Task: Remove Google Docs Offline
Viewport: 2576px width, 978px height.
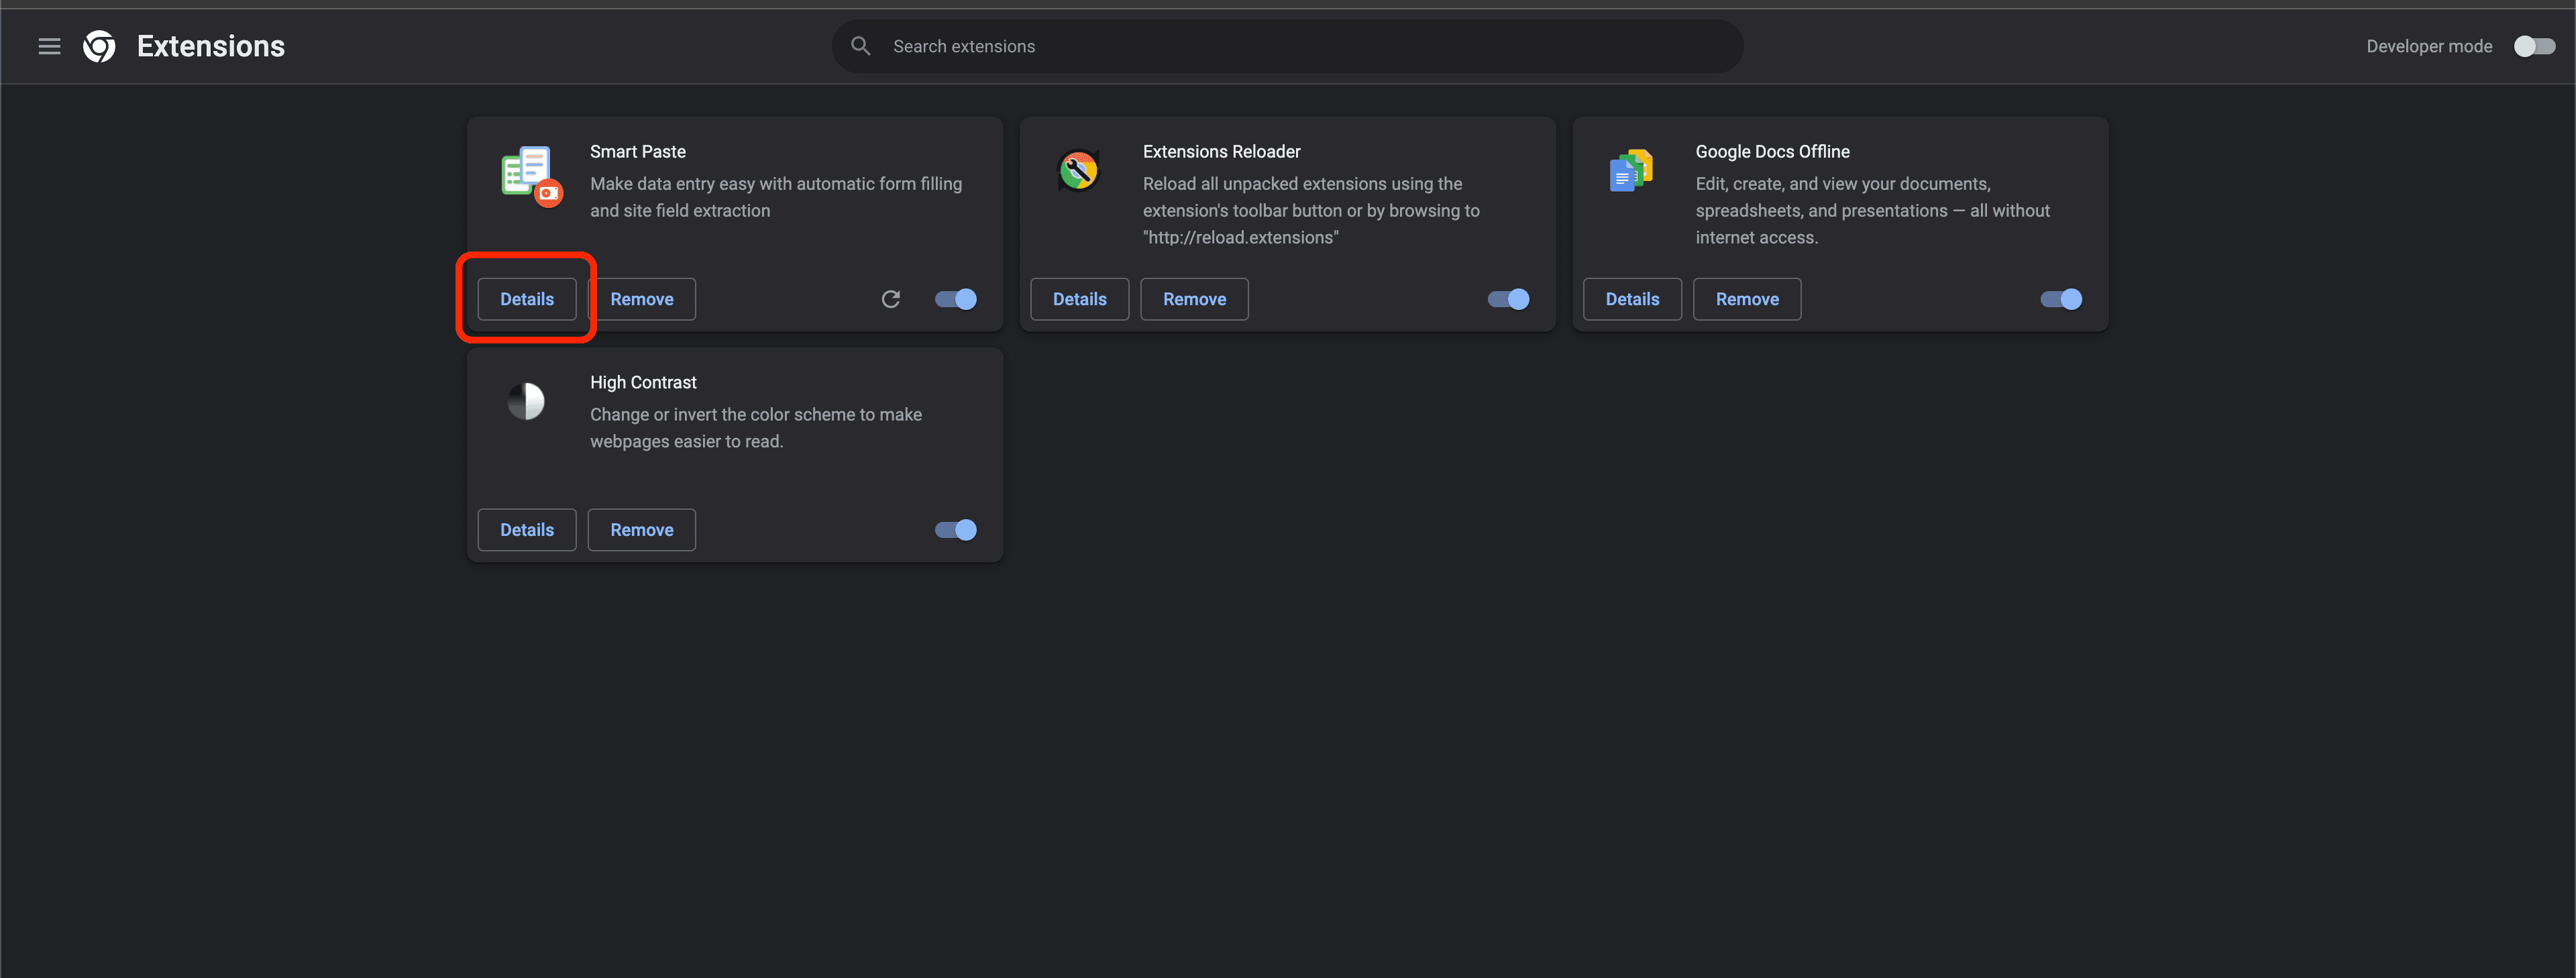Action: (x=1747, y=299)
